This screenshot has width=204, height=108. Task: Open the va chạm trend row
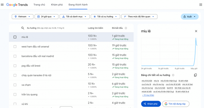click(71, 85)
